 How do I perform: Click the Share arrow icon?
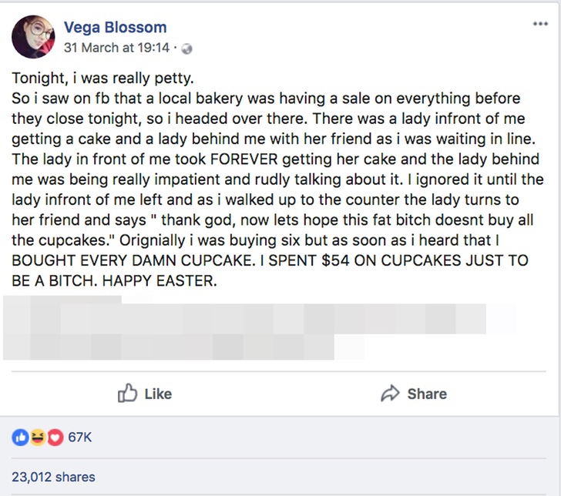(x=390, y=394)
